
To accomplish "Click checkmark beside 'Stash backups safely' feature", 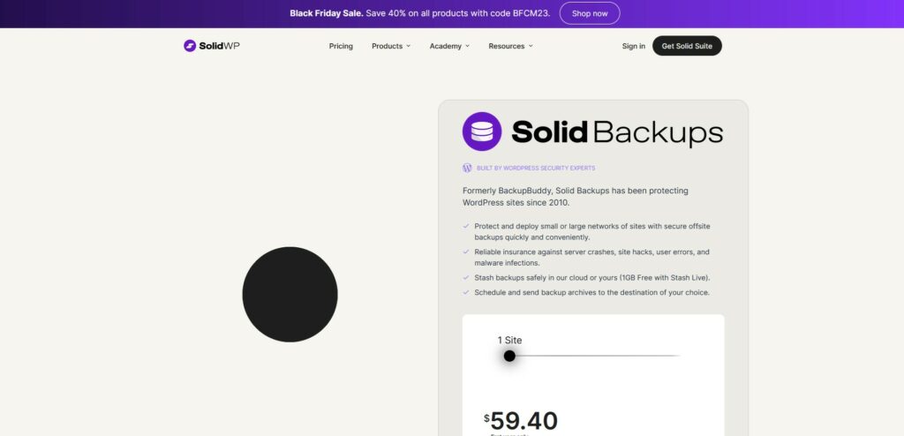I will click(466, 277).
